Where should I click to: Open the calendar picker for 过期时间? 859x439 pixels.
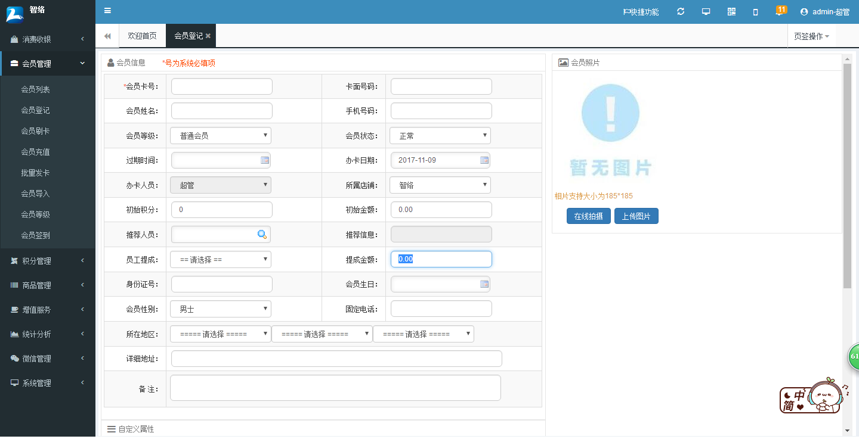coord(265,160)
